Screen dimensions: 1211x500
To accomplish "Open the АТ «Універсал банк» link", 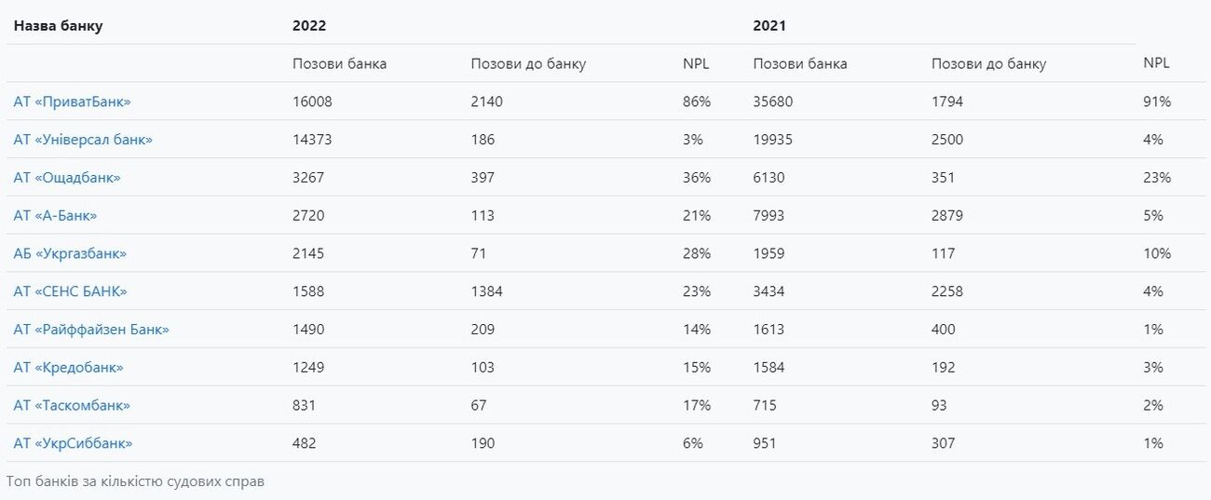I will coord(83,140).
